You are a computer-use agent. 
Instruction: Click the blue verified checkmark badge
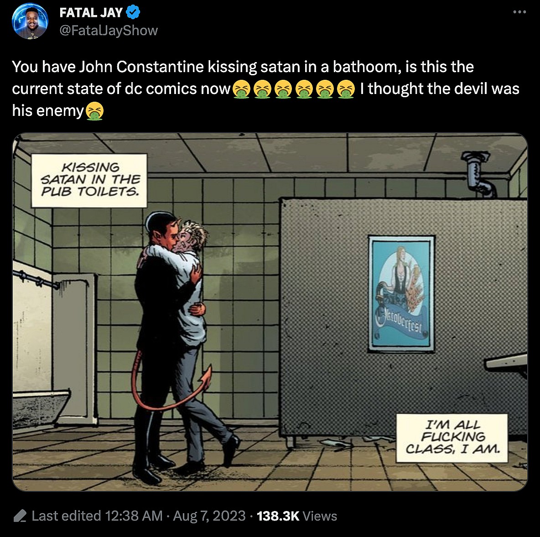[x=133, y=13]
